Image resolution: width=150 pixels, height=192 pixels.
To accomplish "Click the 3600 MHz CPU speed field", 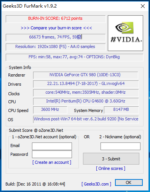I will [x=50, y=110].
